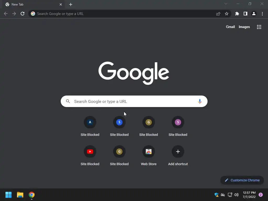
Task: Open the Images link
Action: pyautogui.click(x=244, y=27)
